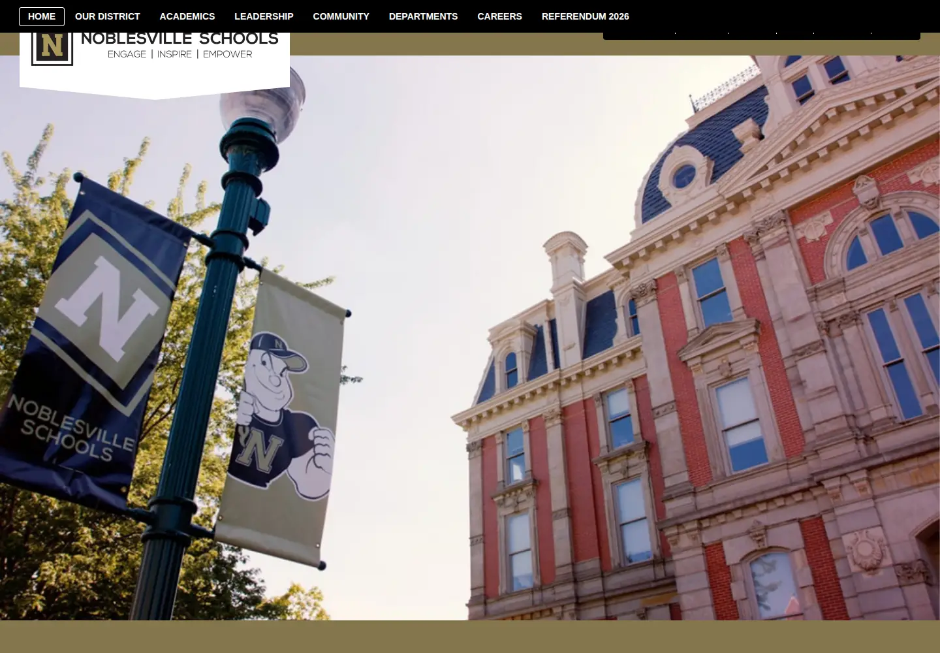940x653 pixels.
Task: Click the NOBLESVILLE SCHOOLS title text
Action: 180,39
